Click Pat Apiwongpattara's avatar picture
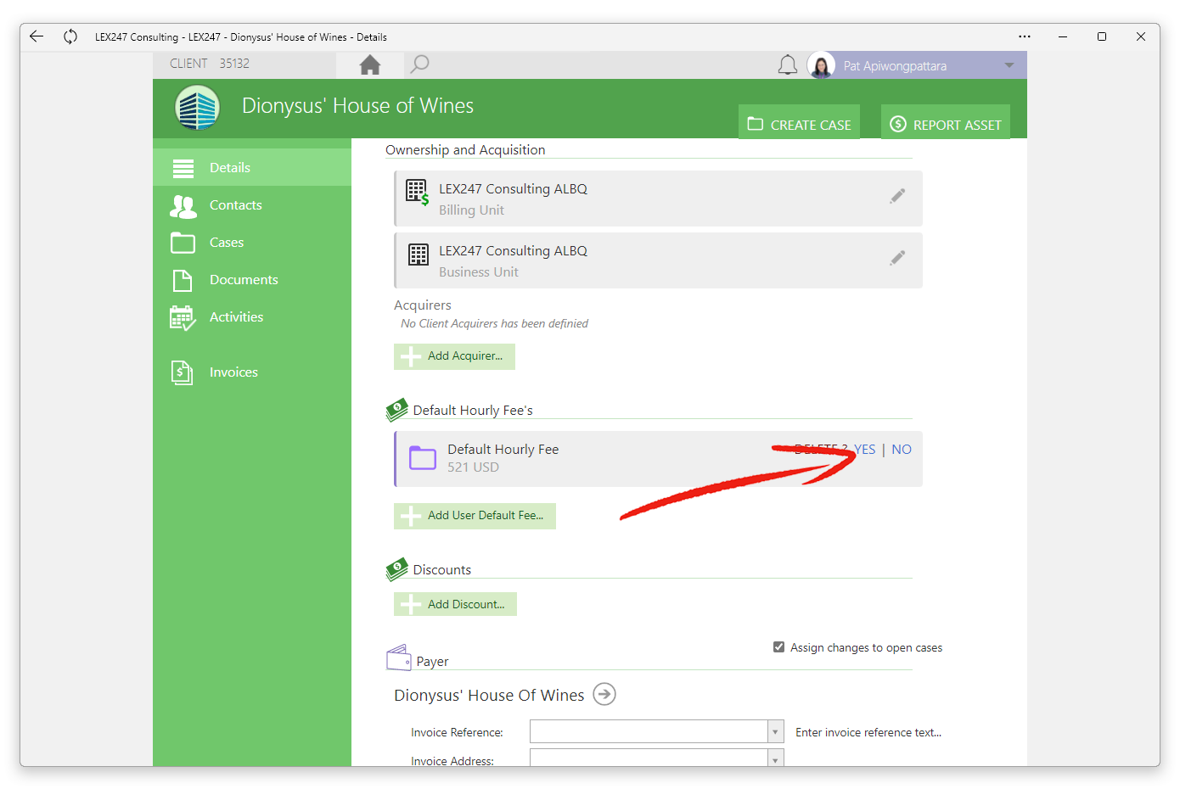This screenshot has height=789, width=1180. click(x=821, y=65)
